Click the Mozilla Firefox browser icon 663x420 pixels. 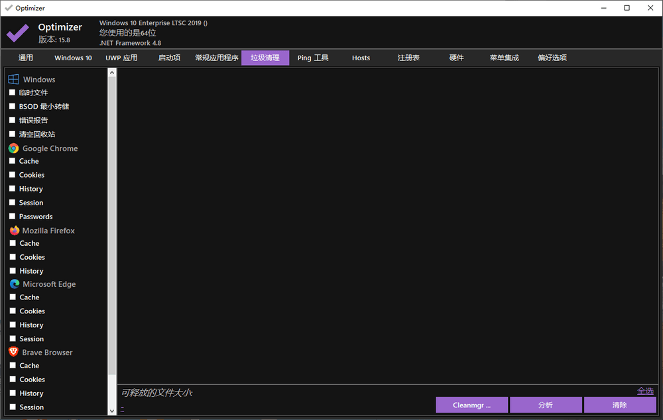tap(13, 230)
